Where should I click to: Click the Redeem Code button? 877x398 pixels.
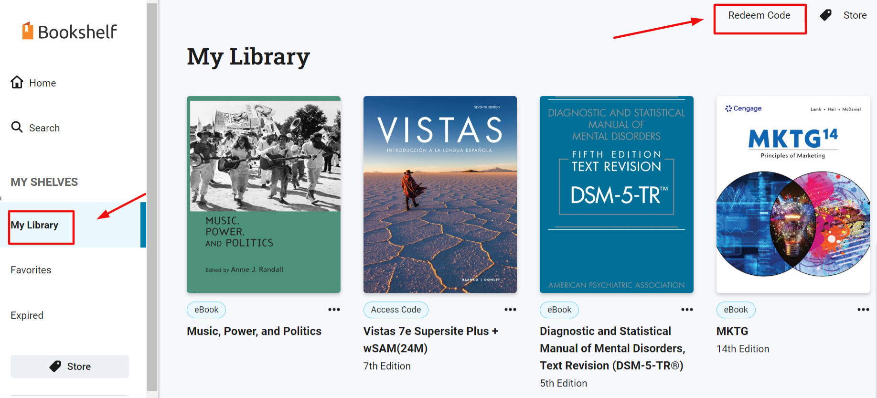pos(759,15)
